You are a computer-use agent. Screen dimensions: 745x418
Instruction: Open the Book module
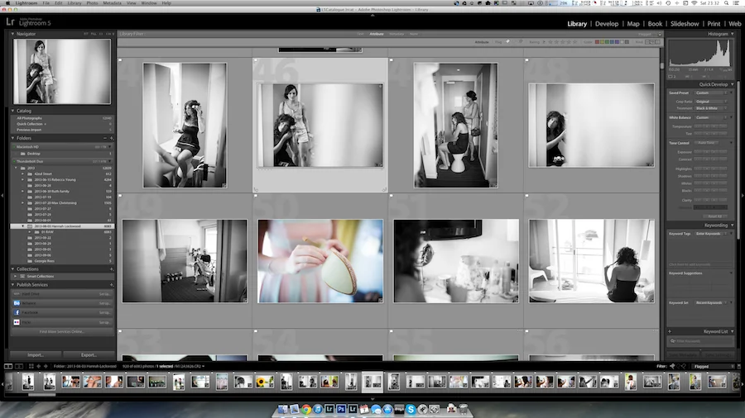(x=655, y=24)
